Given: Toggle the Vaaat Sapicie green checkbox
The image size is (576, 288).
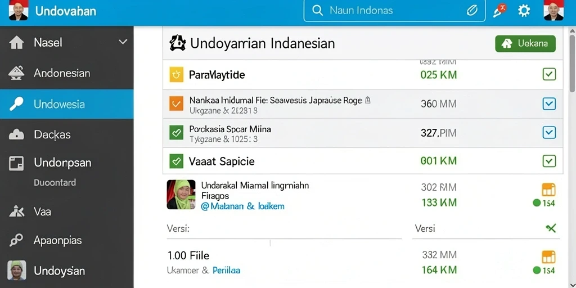Looking at the screenshot, I should (x=549, y=161).
